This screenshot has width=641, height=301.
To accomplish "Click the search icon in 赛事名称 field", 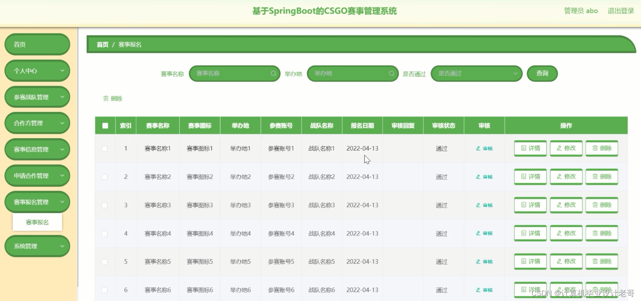I will click(x=273, y=73).
